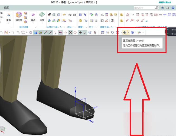The width and height of the screenshot is (176, 136).
Task: Toggle the midpoint snap
Action: [50, 32]
